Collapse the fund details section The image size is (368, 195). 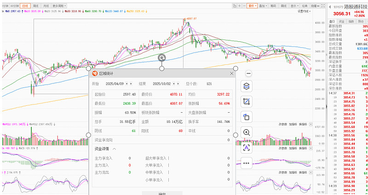click(114, 149)
